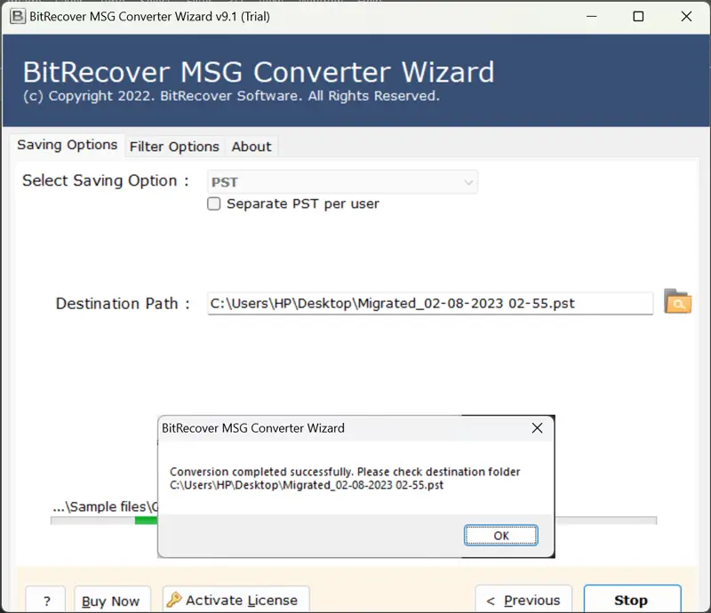Click the conversion progress bar
Screen dimensions: 711x613
pyautogui.click(x=354, y=521)
